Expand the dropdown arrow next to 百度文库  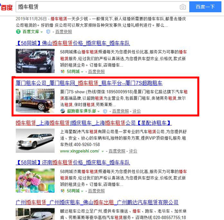tap(42, 32)
